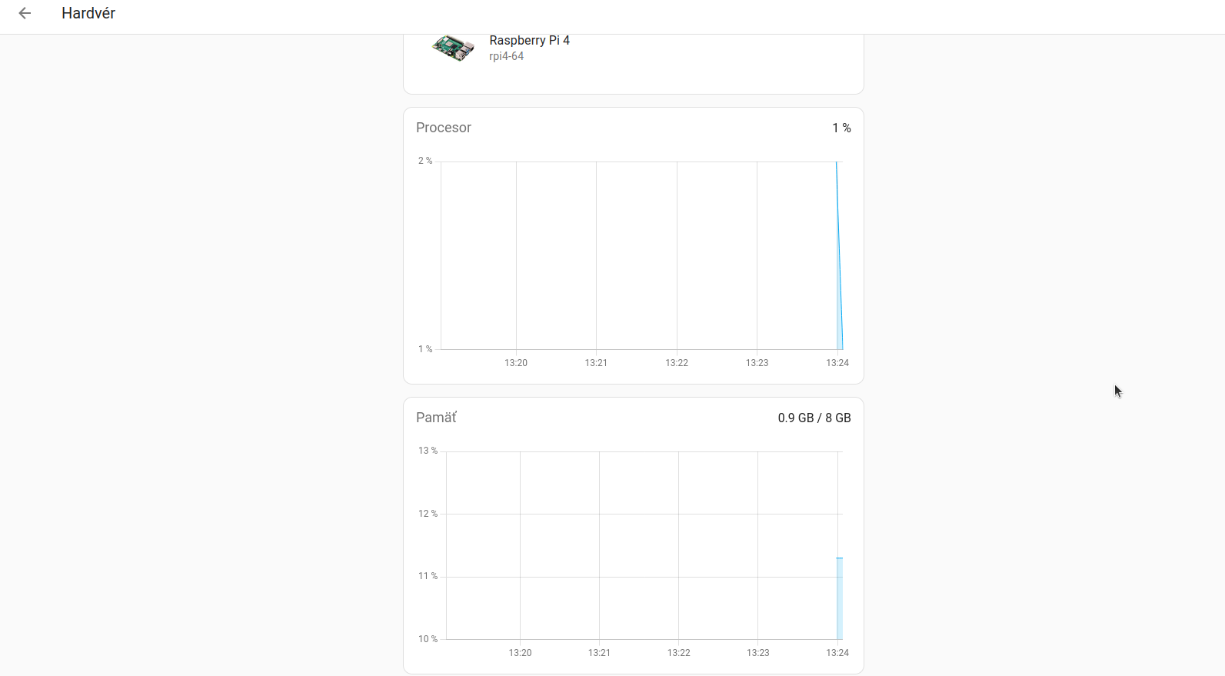Viewport: 1225px width, 676px height.
Task: Click the 13:23 label on Pamäť chart
Action: click(757, 653)
